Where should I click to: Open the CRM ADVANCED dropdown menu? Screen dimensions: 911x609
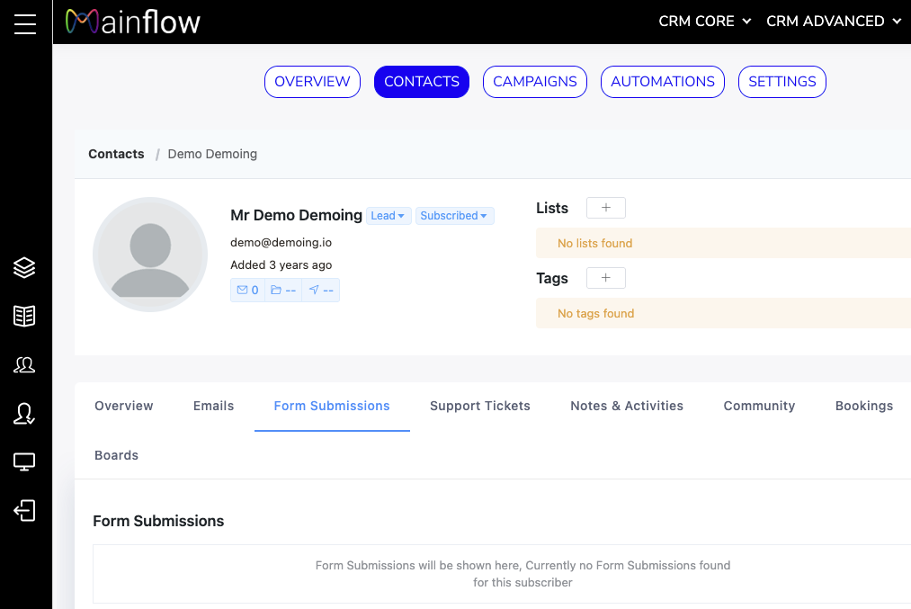tap(833, 22)
